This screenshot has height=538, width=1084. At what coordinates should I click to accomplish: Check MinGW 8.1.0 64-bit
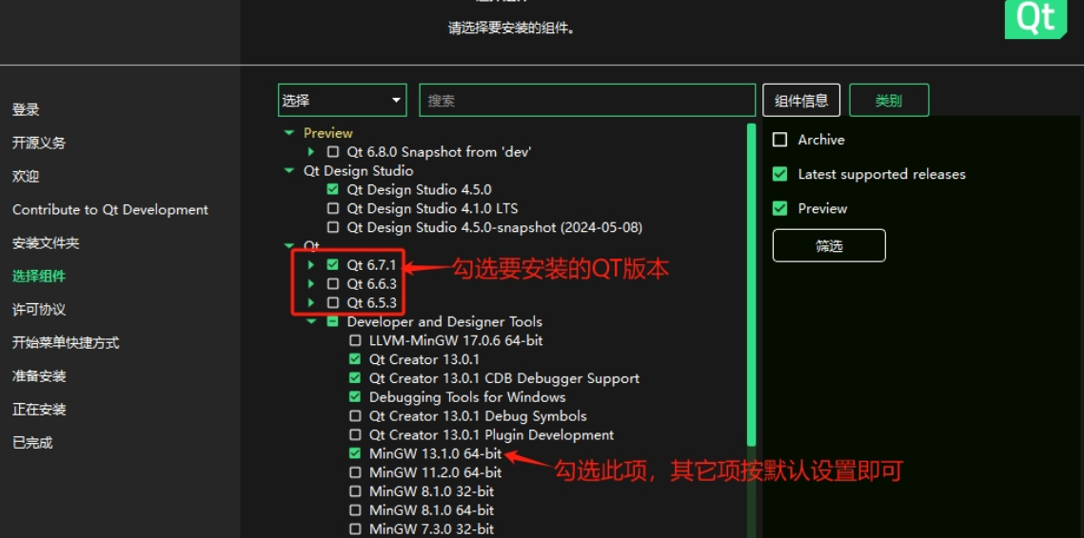click(355, 510)
